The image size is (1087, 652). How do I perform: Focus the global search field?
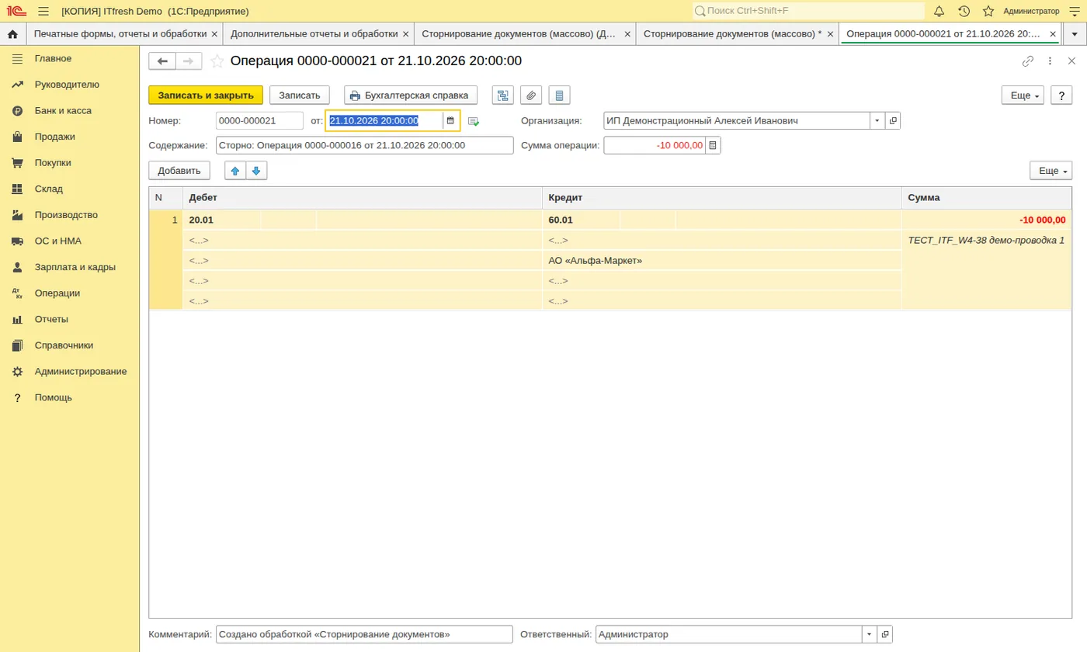pyautogui.click(x=808, y=11)
